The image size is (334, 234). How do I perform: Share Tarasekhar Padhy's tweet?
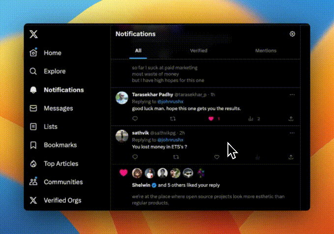[x=291, y=118]
